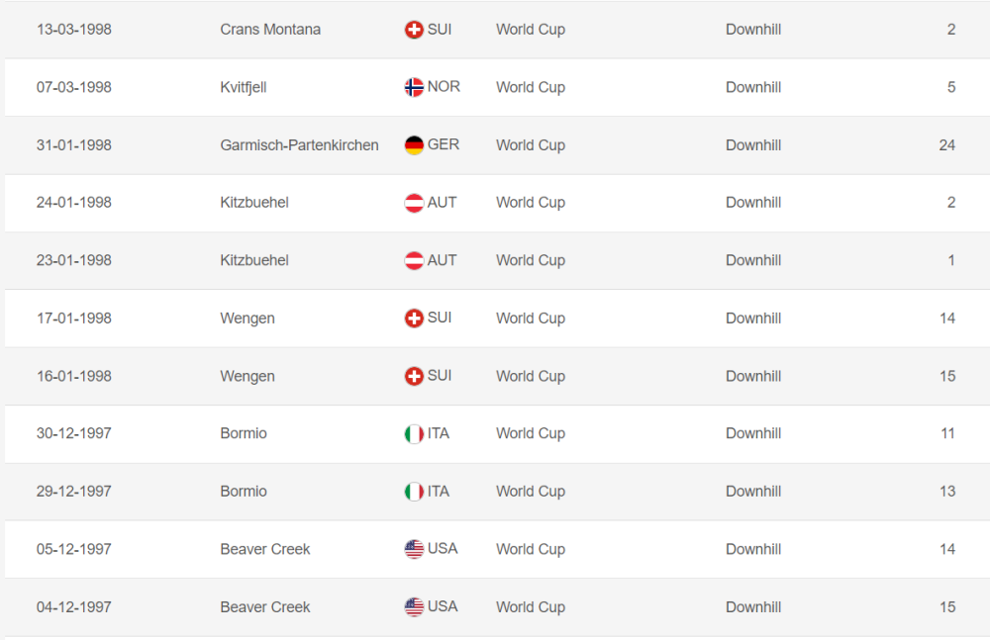The width and height of the screenshot is (990, 640).
Task: Click the Norwegian flag beside Kvitfjell
Action: (x=414, y=87)
